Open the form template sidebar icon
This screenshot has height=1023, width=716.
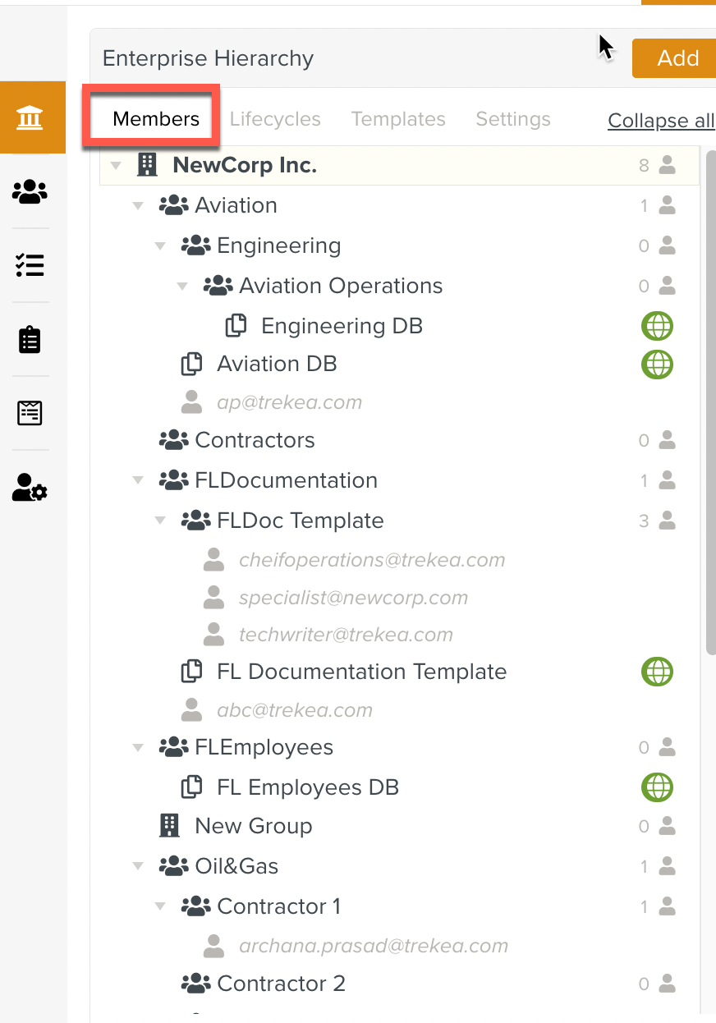pyautogui.click(x=30, y=413)
